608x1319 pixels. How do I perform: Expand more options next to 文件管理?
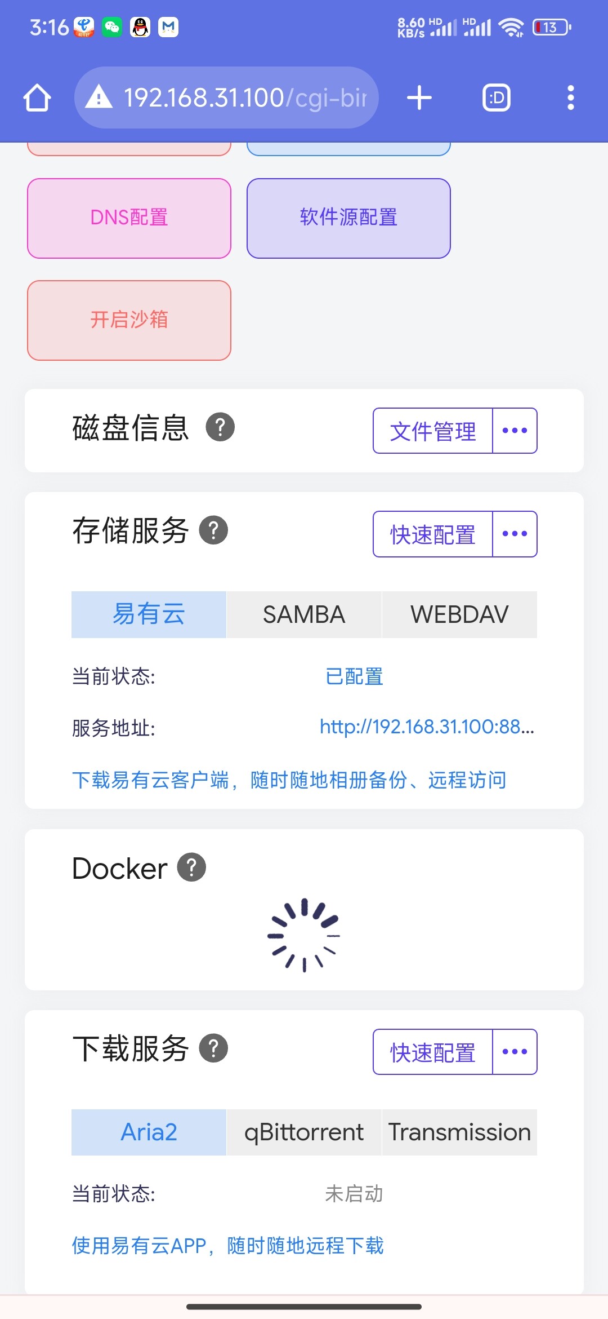point(515,431)
